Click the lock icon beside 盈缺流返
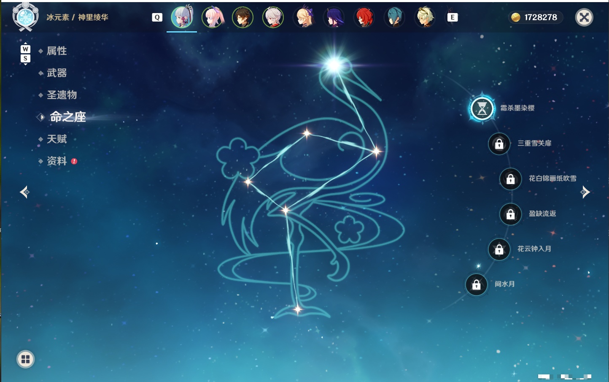Image resolution: width=609 pixels, height=382 pixels. (511, 214)
